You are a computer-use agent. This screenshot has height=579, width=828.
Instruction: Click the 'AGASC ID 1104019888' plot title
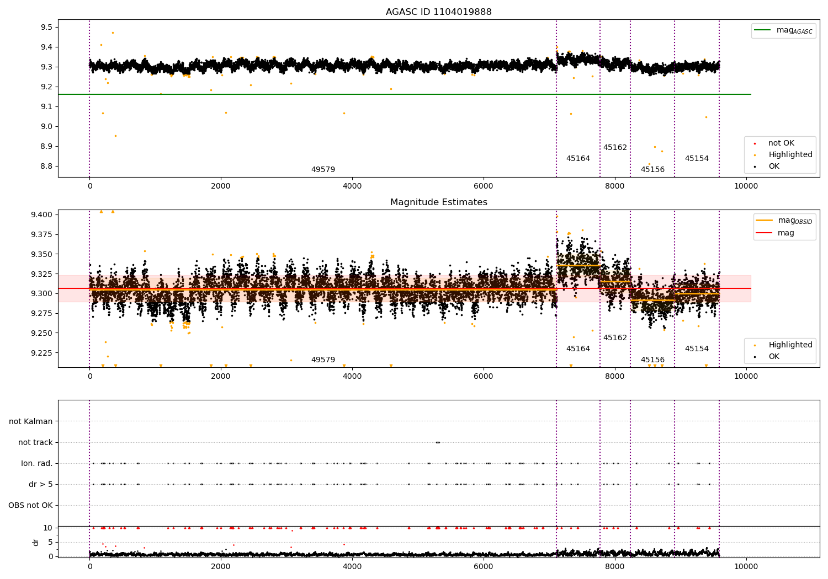coord(438,12)
